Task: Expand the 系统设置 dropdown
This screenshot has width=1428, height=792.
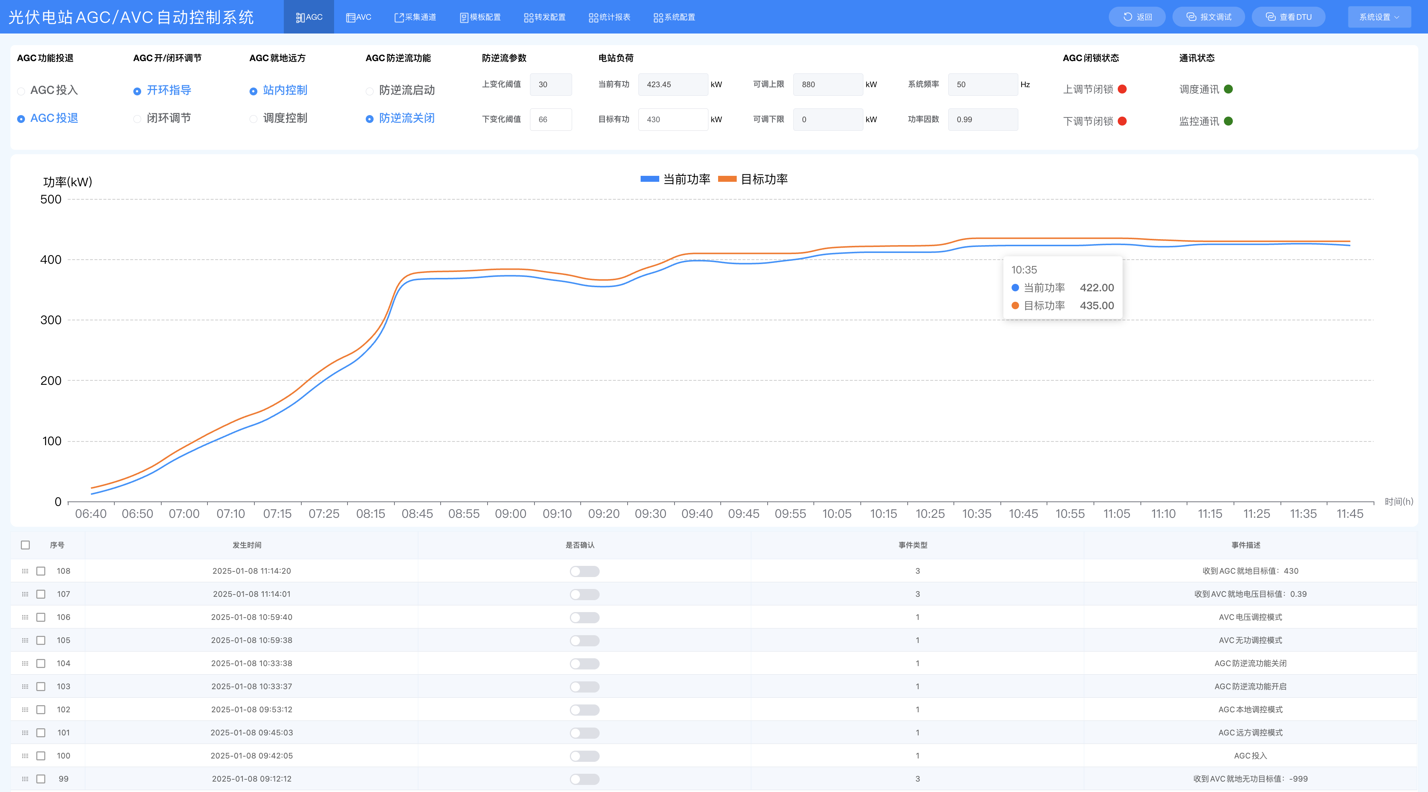Action: point(1379,17)
